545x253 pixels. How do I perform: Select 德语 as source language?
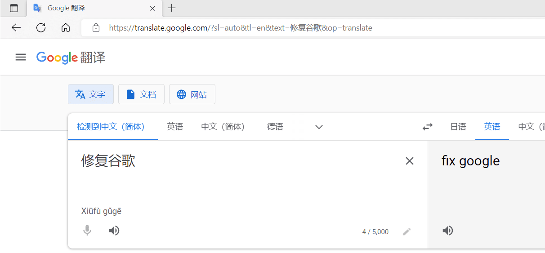coord(275,127)
